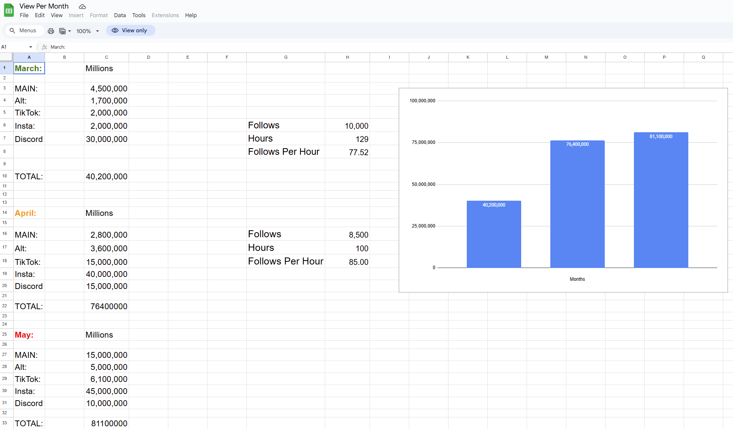This screenshot has height=429, width=733.
Task: Click cell value 5,000,000
Action: point(106,367)
